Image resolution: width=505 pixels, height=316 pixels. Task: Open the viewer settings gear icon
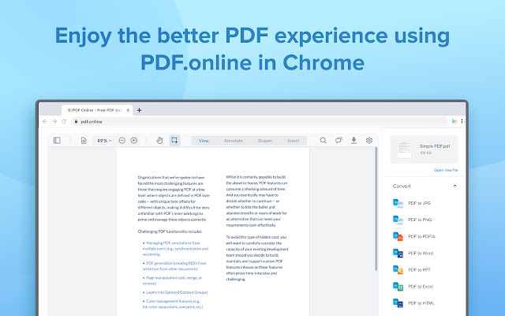(369, 141)
